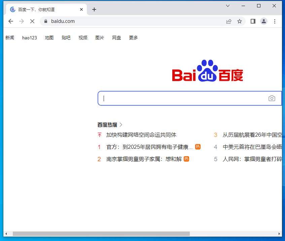Open the 地图 link
Viewport: 285px width, 241px height.
(49, 38)
